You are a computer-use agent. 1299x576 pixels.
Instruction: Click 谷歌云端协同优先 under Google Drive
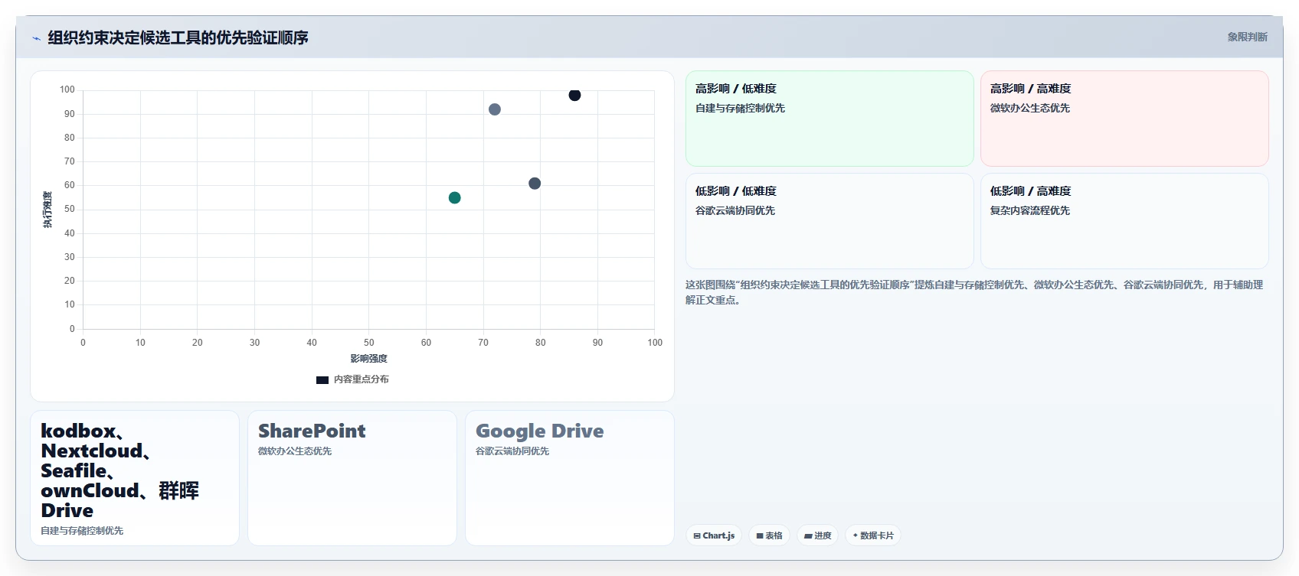click(512, 451)
